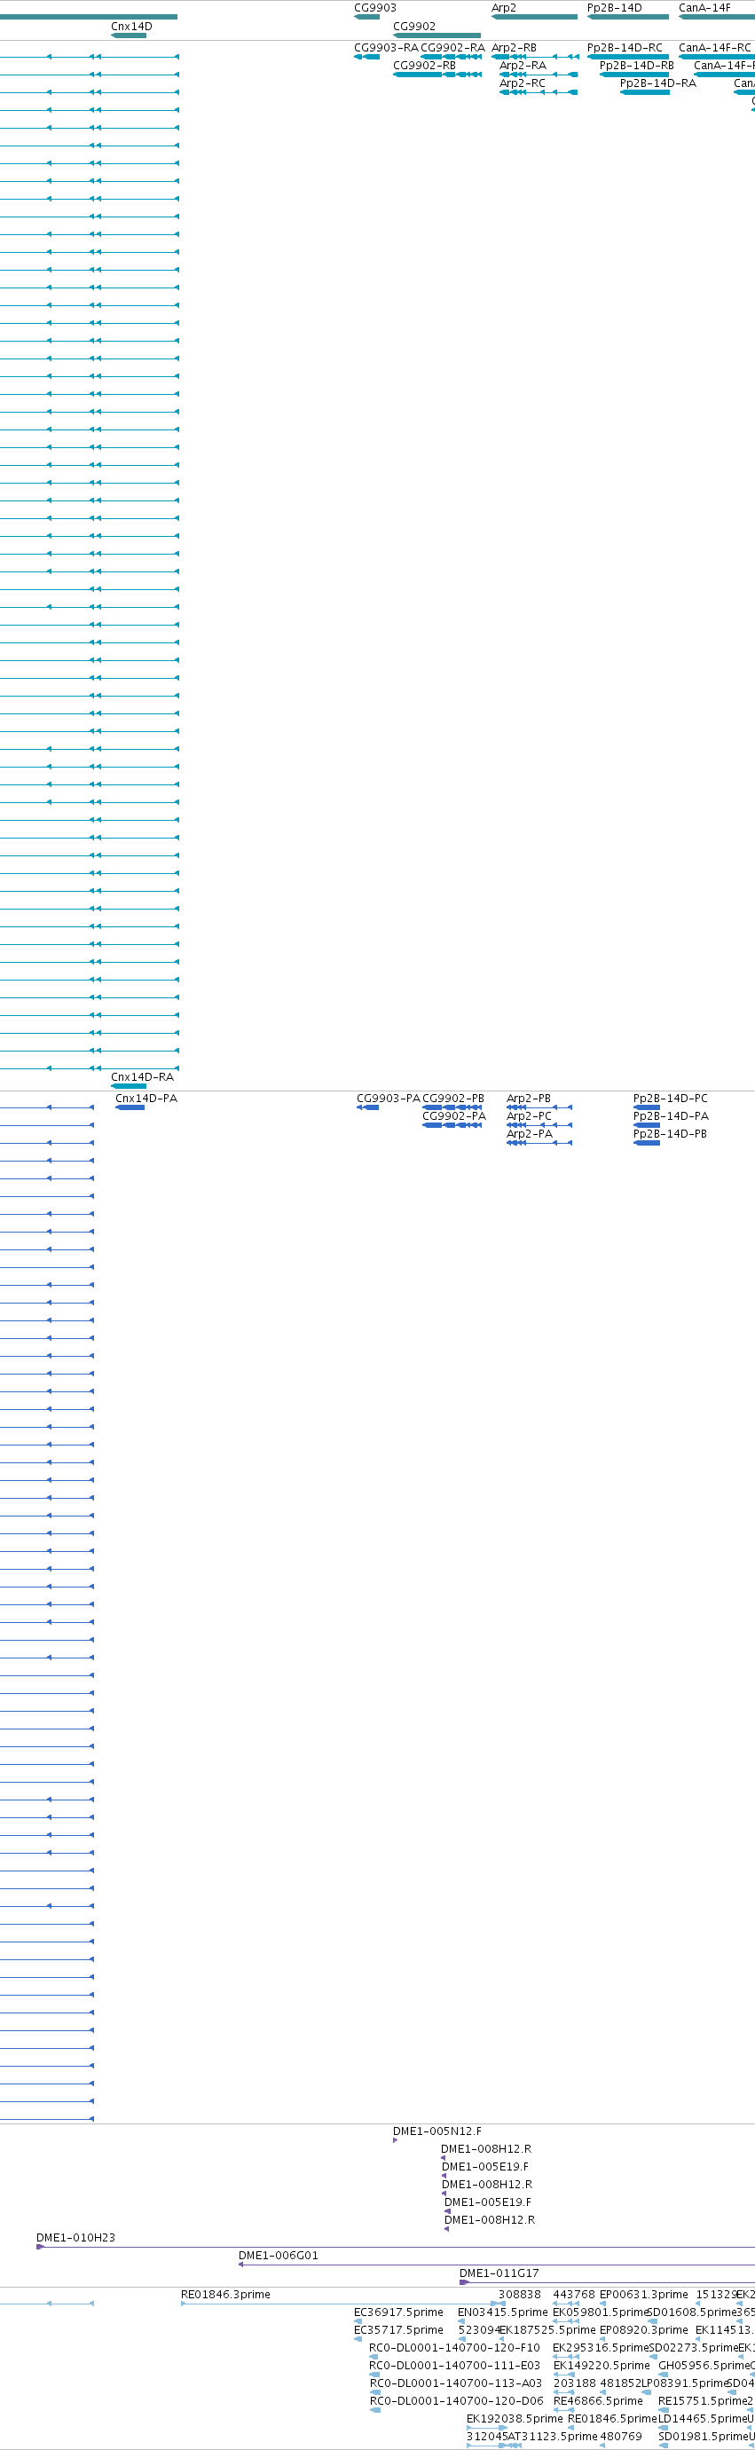Image resolution: width=755 pixels, height=2450 pixels.
Task: Select EST EK192038.5prime
Action: click(515, 2420)
